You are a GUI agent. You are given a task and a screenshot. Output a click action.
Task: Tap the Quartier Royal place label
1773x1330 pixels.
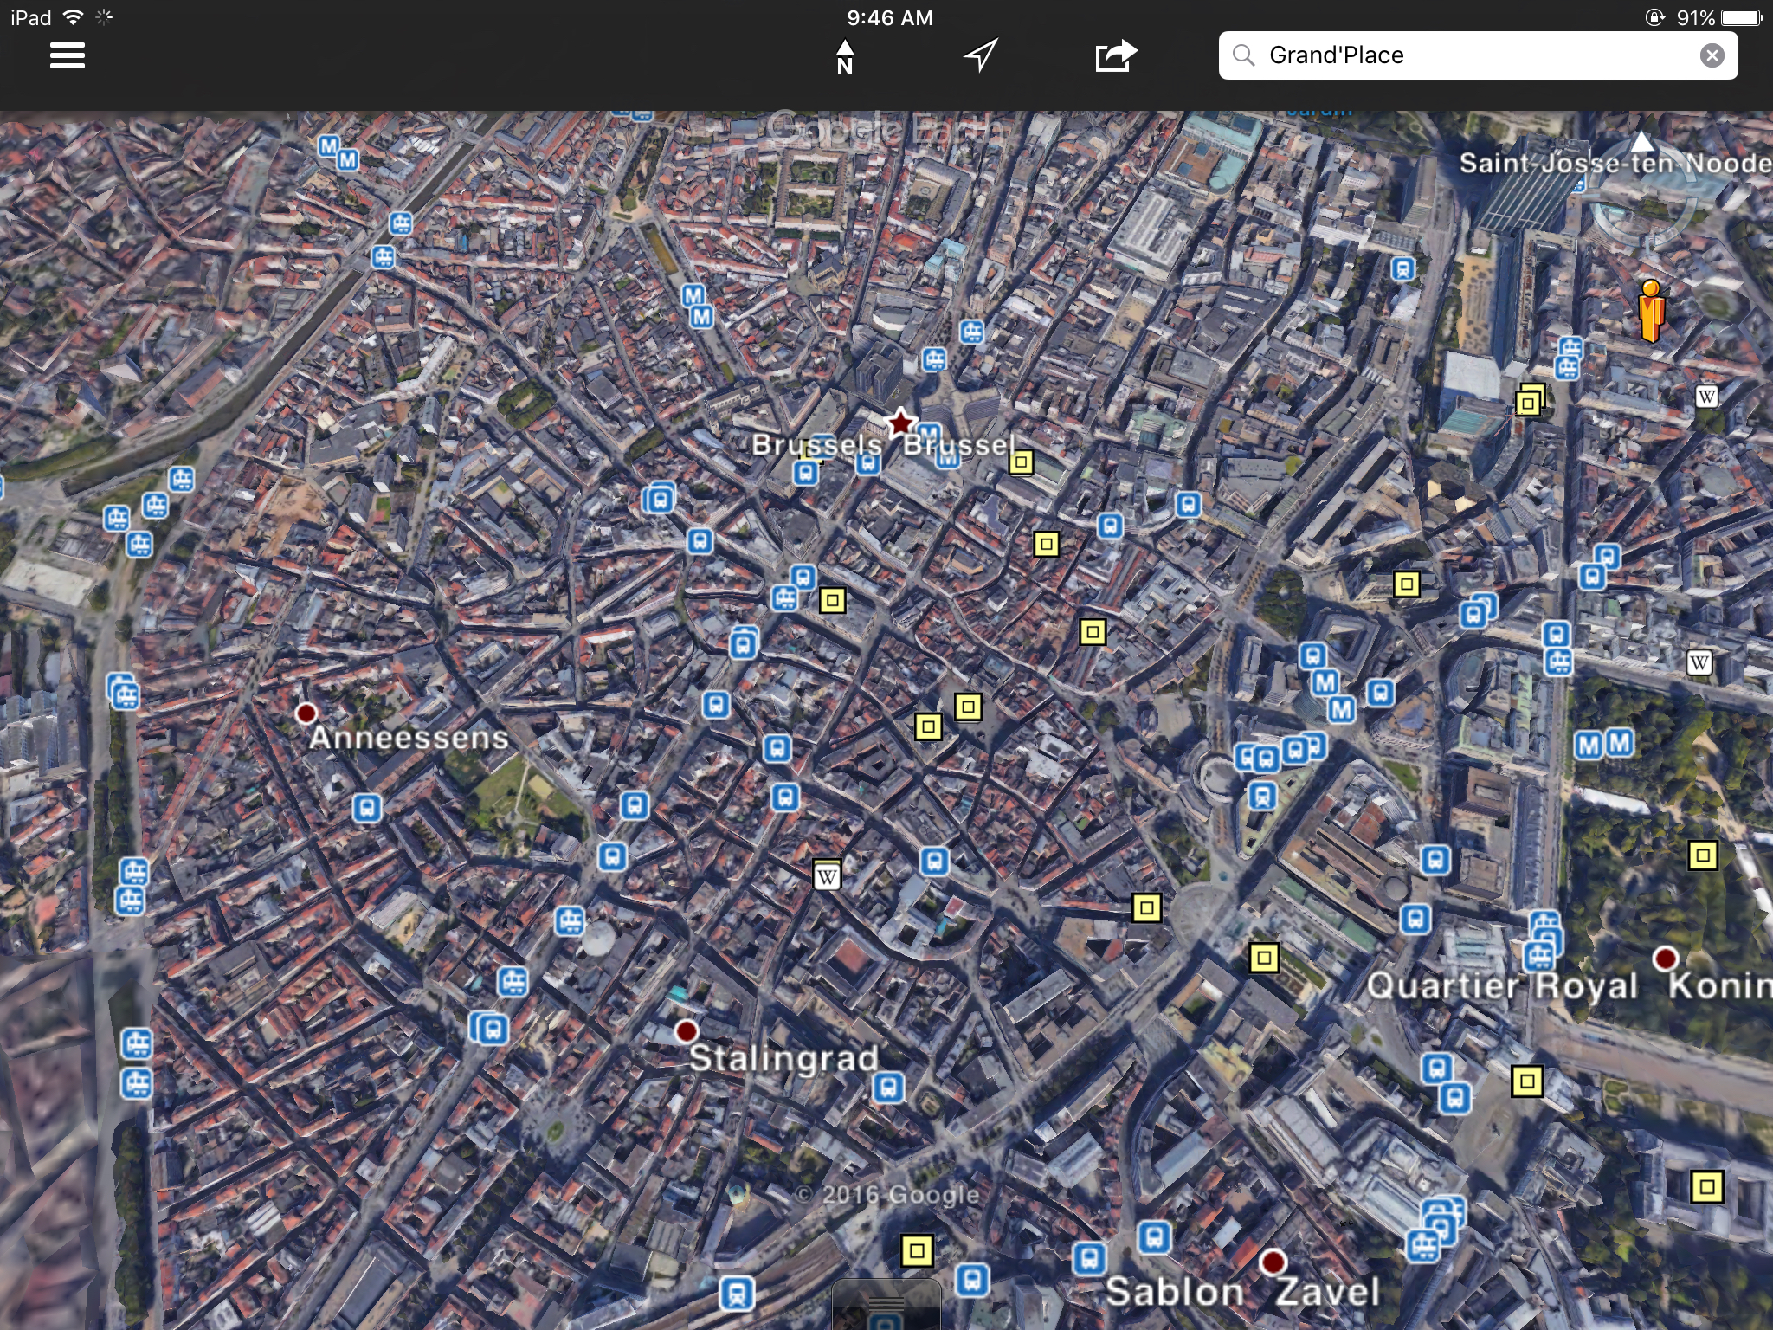1502,986
